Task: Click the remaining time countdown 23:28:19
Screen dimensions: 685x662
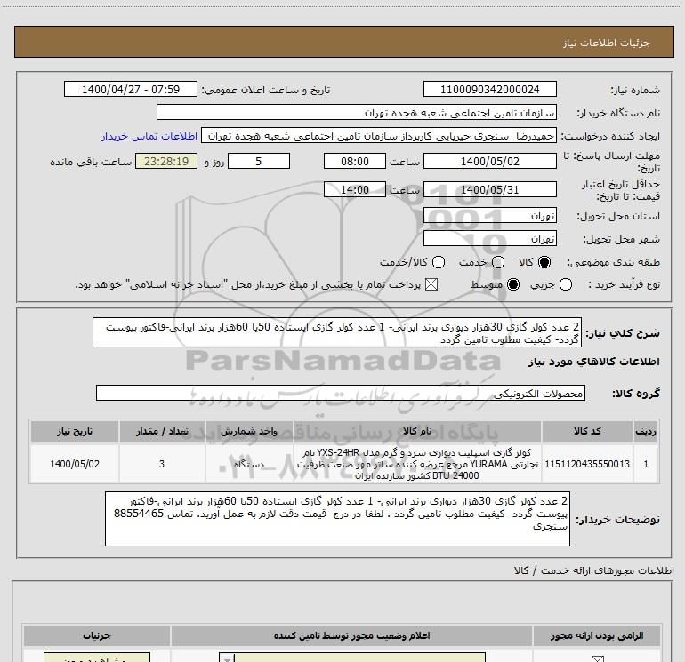Action: [166, 162]
